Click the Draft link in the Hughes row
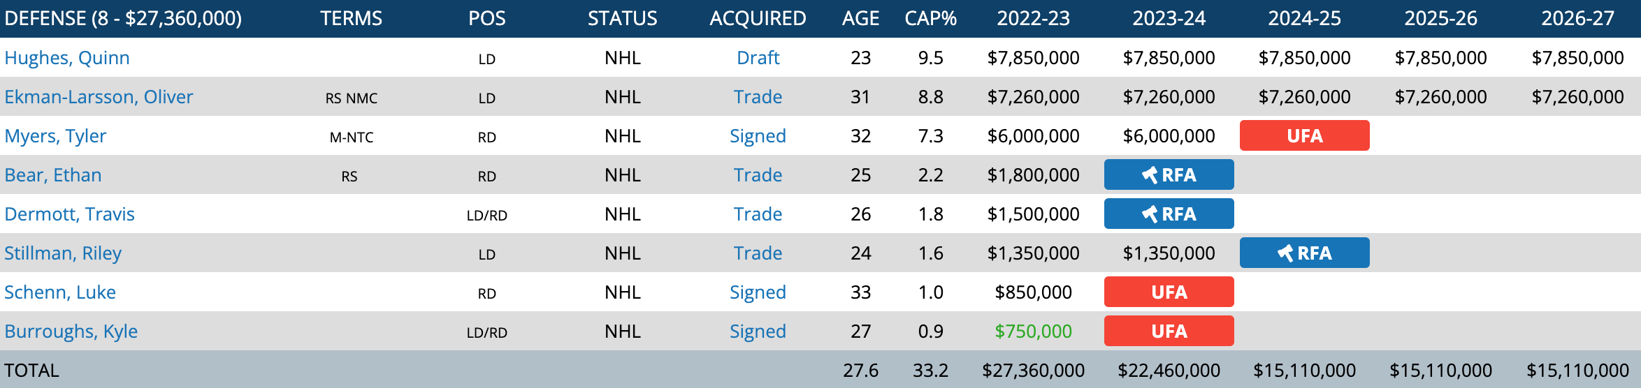Image resolution: width=1641 pixels, height=388 pixels. [x=758, y=58]
